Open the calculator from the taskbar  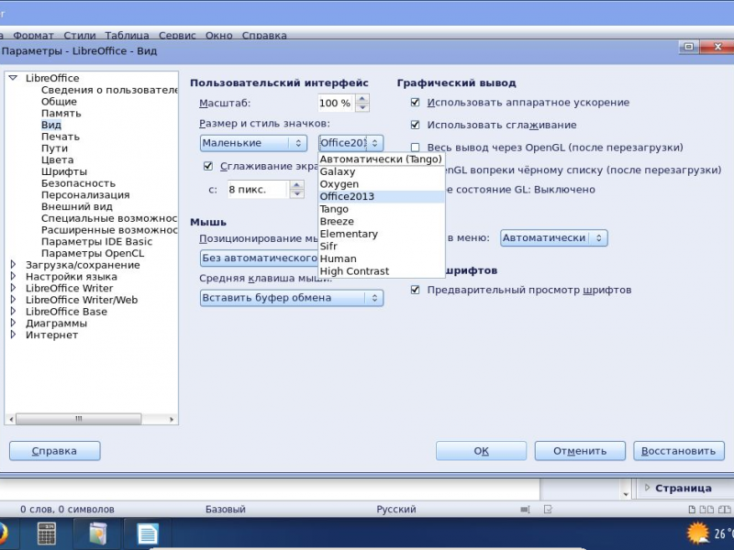pyautogui.click(x=47, y=533)
